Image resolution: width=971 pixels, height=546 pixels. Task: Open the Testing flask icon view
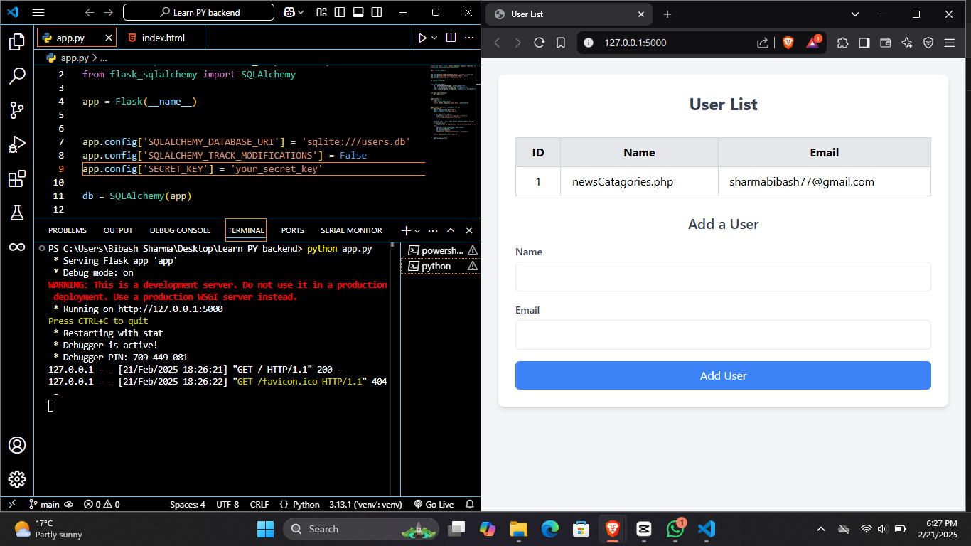17,212
